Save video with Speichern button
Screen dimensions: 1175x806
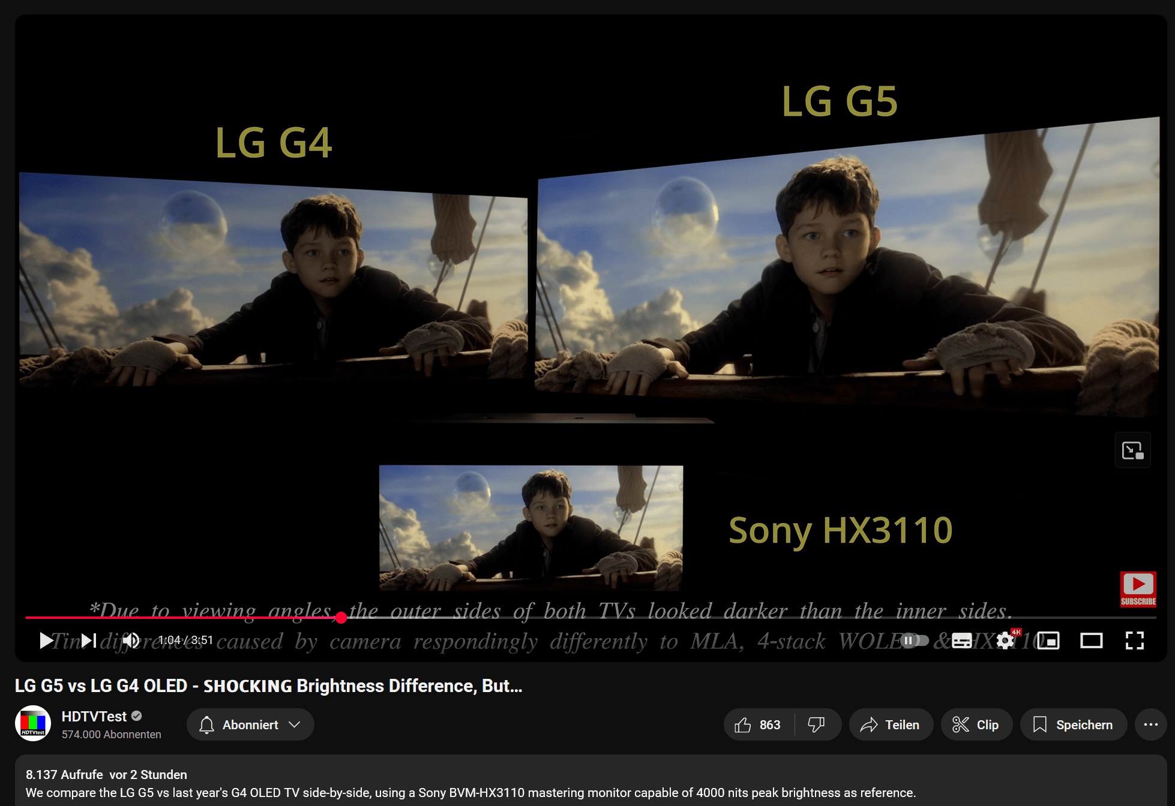point(1073,724)
